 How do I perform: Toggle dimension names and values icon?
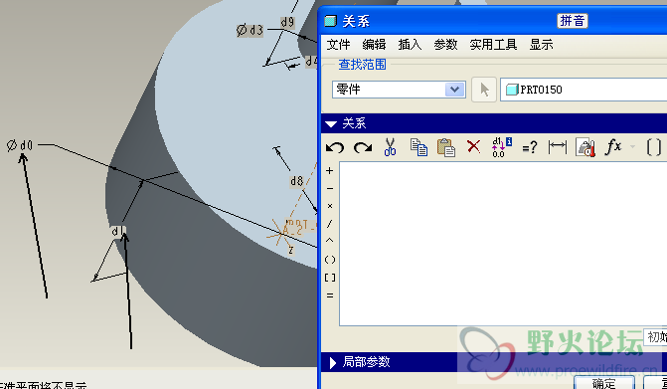[x=502, y=147]
